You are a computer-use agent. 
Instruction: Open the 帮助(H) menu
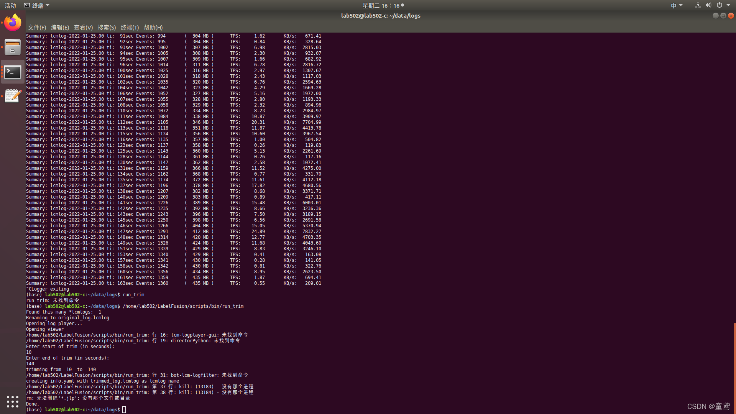click(153, 28)
